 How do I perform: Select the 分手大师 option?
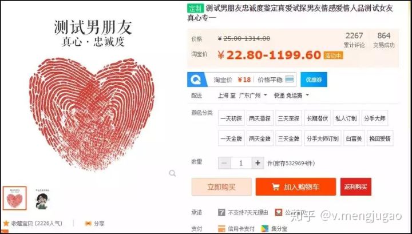tap(375, 118)
